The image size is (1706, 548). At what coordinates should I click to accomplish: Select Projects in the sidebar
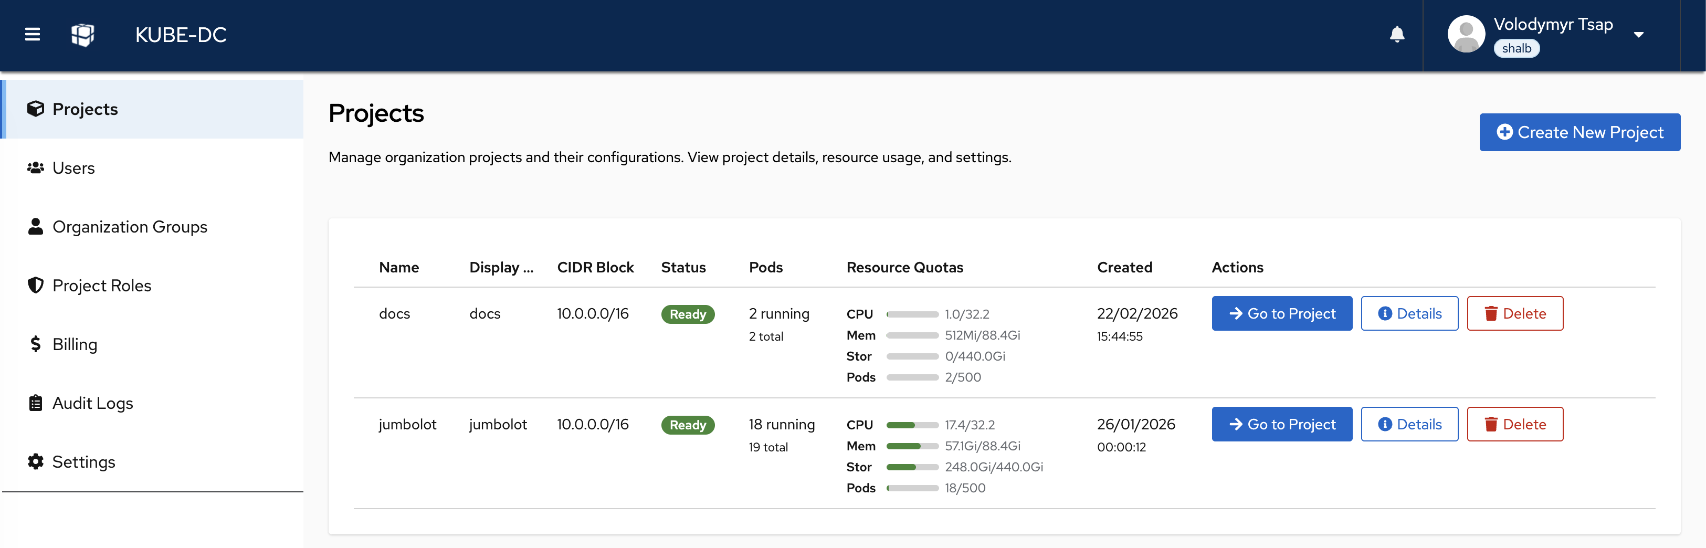pos(86,109)
